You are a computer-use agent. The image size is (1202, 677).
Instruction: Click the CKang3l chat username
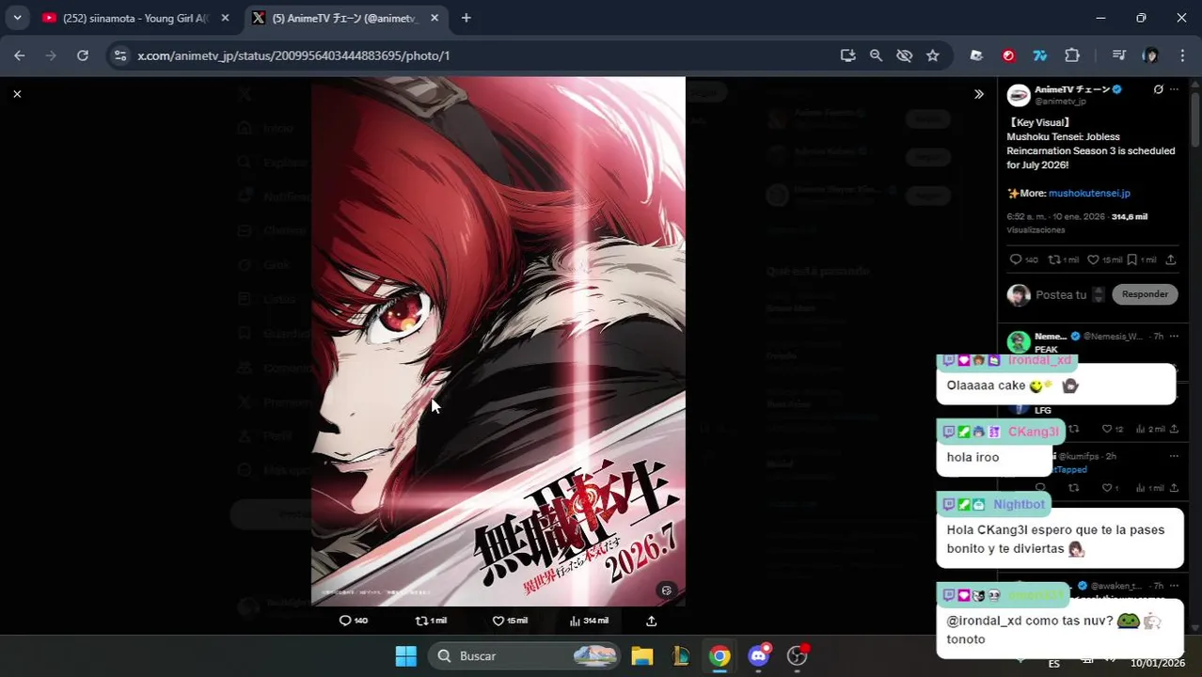click(x=1034, y=432)
